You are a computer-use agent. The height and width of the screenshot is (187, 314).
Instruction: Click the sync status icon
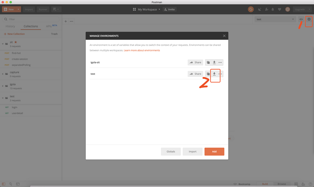click(251, 9)
